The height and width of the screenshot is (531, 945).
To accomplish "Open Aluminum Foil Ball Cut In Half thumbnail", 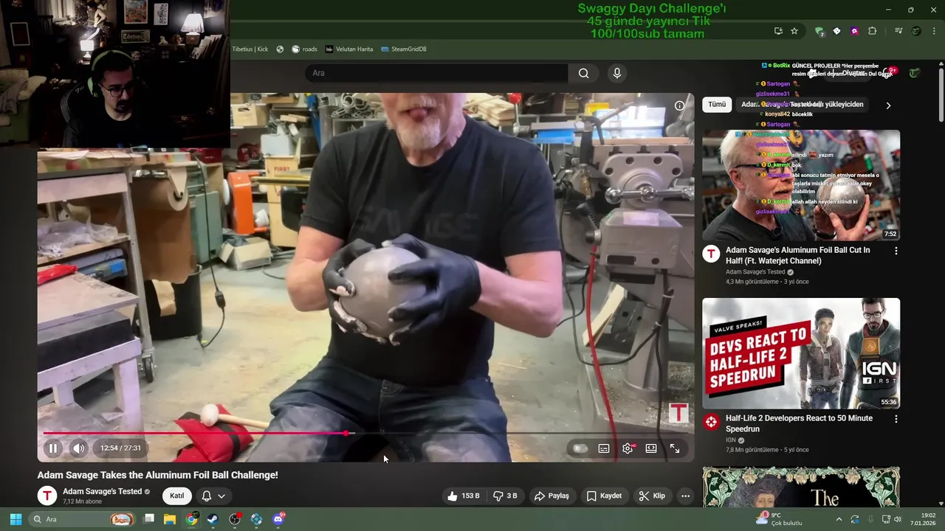I will click(x=801, y=185).
